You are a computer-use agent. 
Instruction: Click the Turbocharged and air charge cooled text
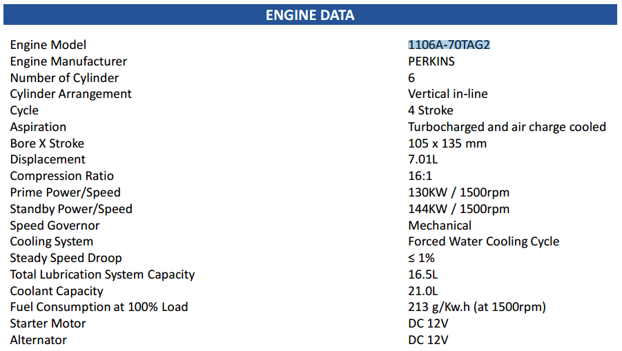pyautogui.click(x=507, y=127)
